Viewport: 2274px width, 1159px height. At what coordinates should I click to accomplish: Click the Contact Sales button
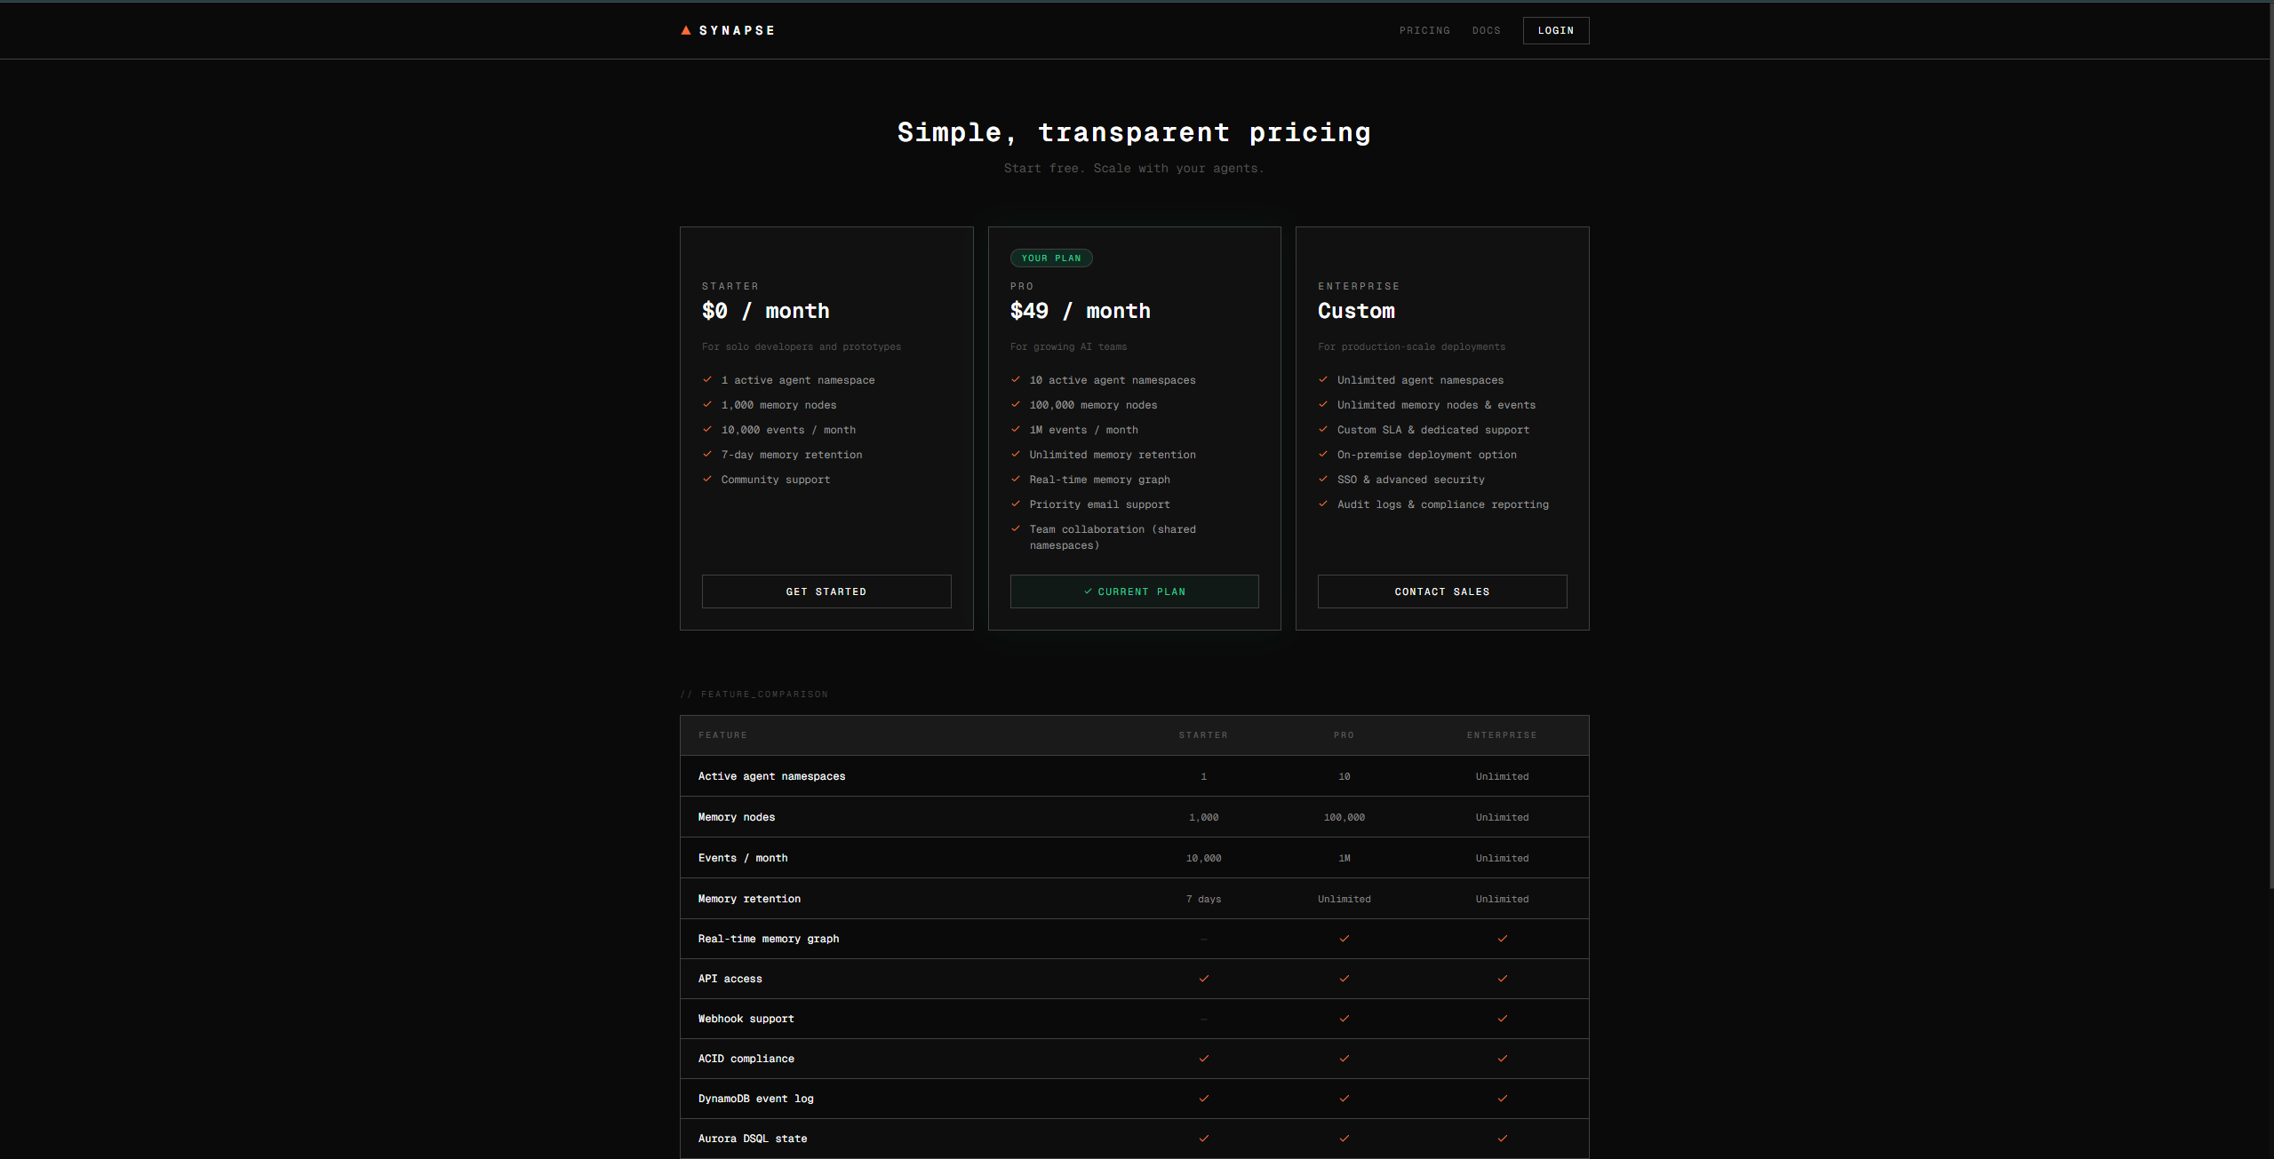[x=1442, y=591]
